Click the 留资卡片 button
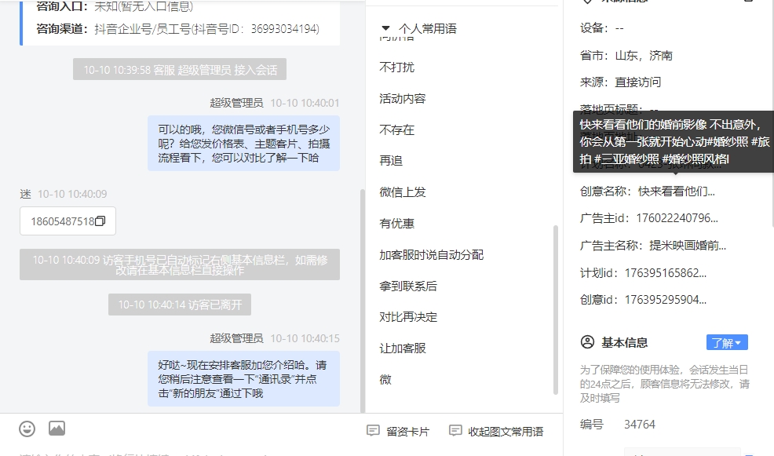Screen dimensions: 774x456 398,432
